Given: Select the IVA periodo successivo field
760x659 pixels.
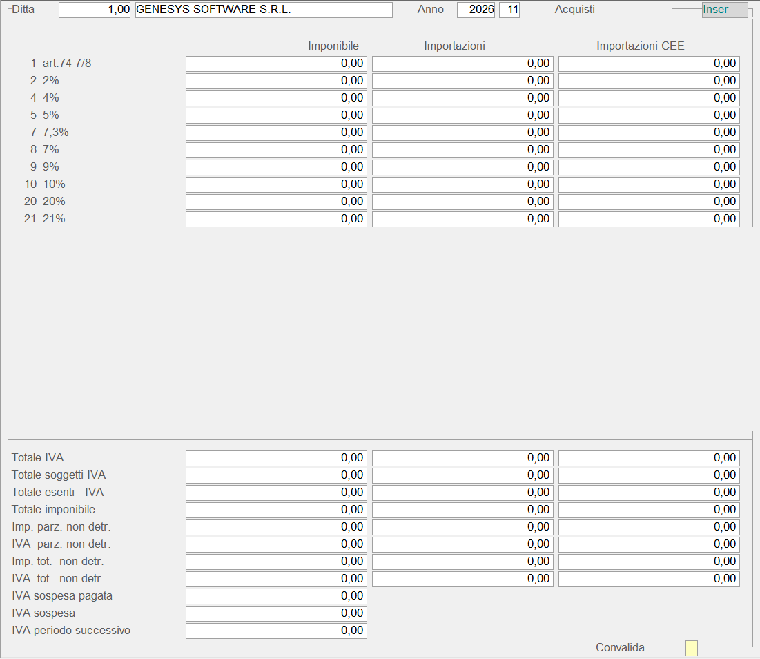Looking at the screenshot, I should point(276,631).
